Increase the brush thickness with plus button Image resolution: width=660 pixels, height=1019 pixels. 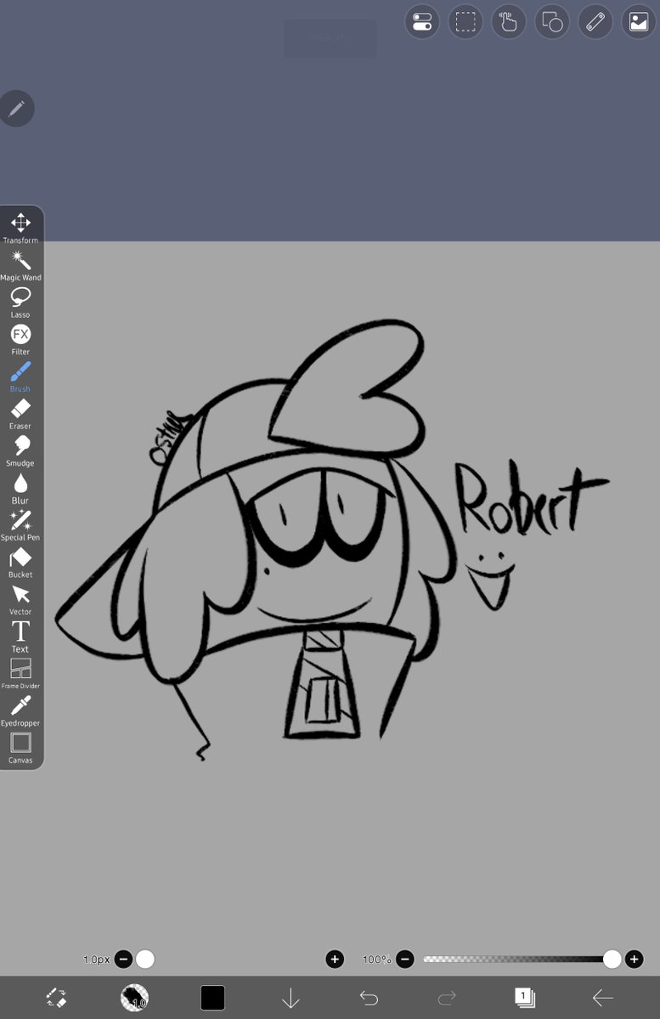pos(335,959)
